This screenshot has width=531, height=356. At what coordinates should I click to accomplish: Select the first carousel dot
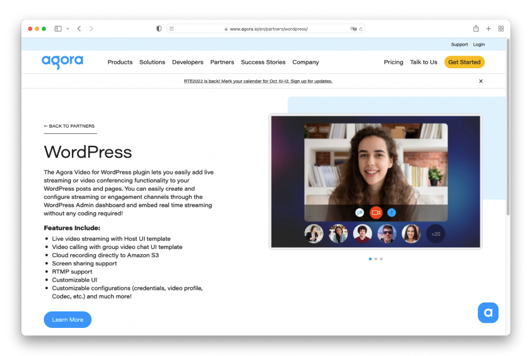point(370,258)
